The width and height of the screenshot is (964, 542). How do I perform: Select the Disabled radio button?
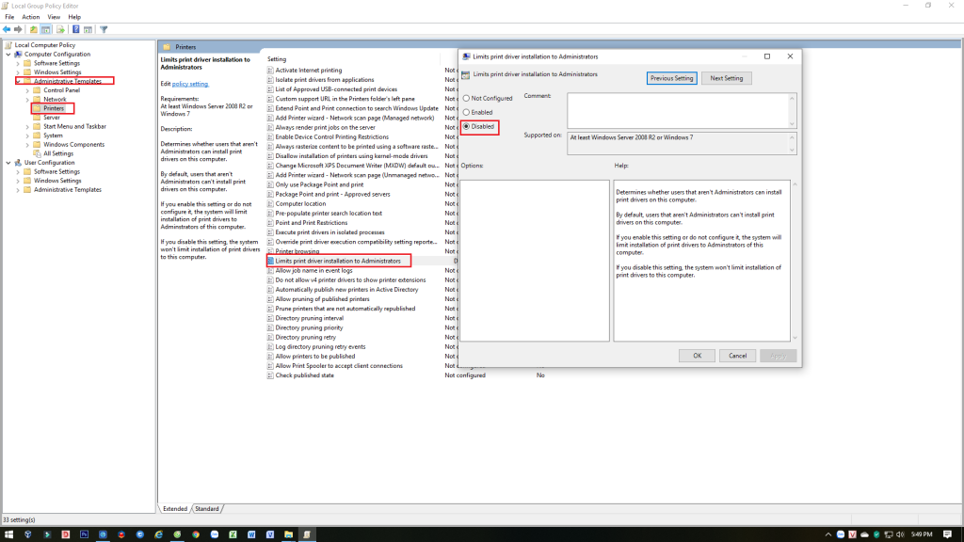[466, 127]
